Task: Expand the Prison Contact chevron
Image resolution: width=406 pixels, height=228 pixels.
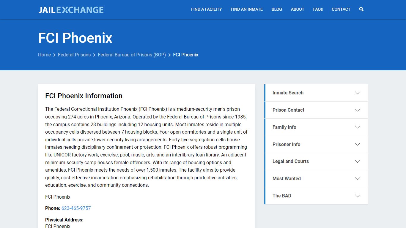Action: tap(358, 110)
